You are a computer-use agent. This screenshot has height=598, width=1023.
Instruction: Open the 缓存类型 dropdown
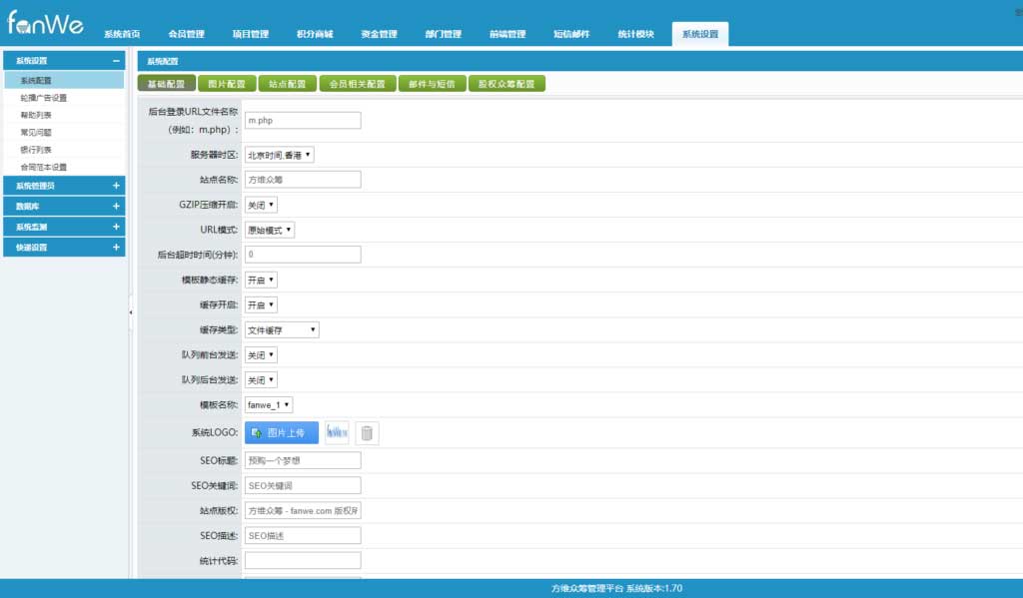[282, 330]
